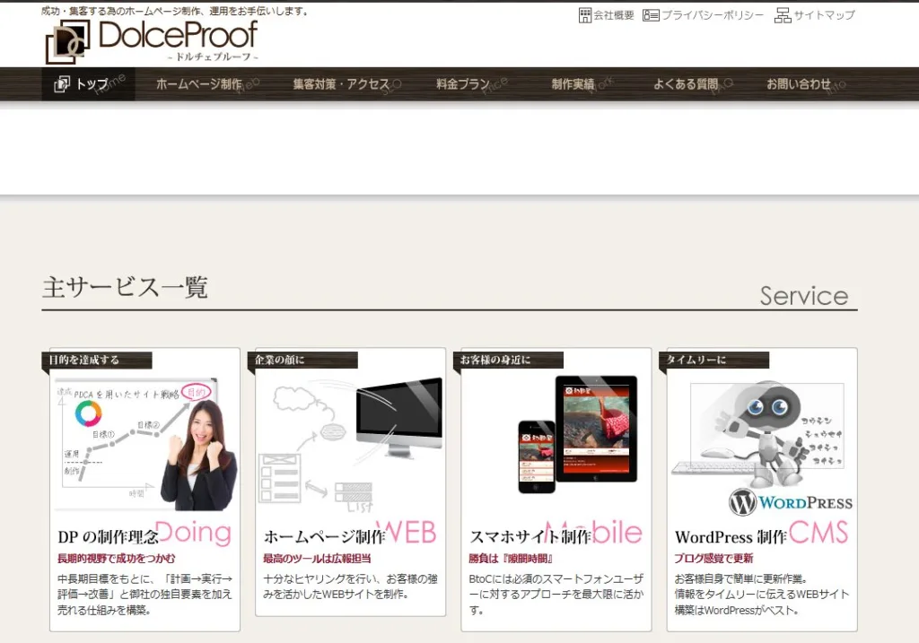
Task: Click the monitor image in ホームページ制作 card
Action: pos(398,413)
